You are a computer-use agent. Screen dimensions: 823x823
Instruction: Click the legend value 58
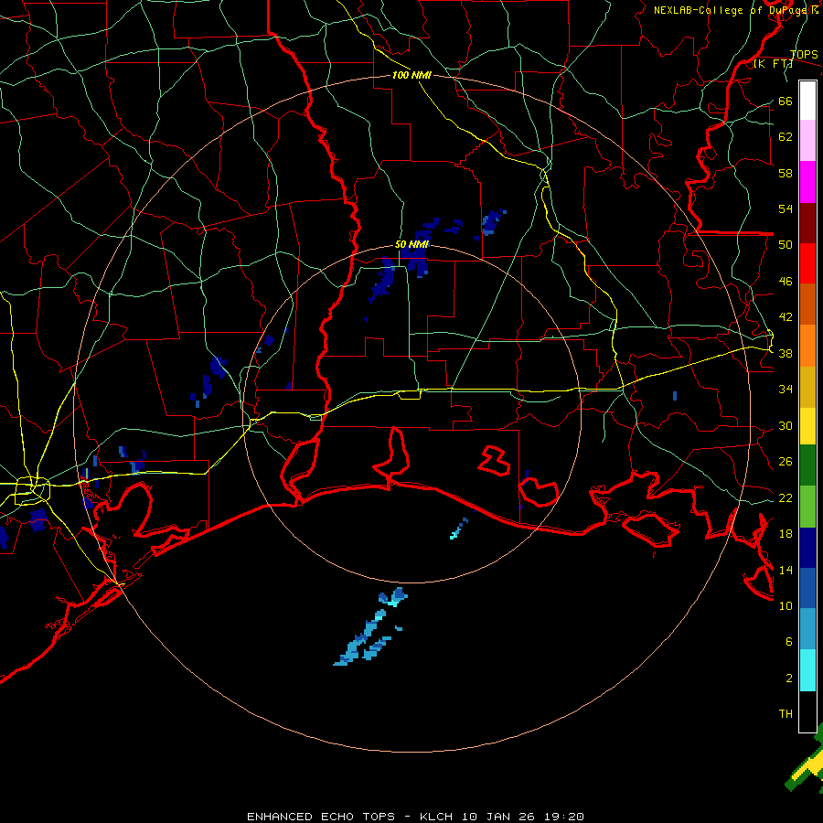tap(786, 173)
